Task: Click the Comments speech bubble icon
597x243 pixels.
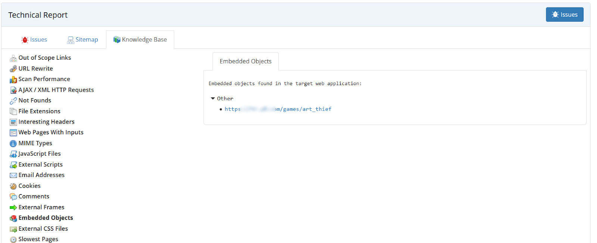Action: 13,197
